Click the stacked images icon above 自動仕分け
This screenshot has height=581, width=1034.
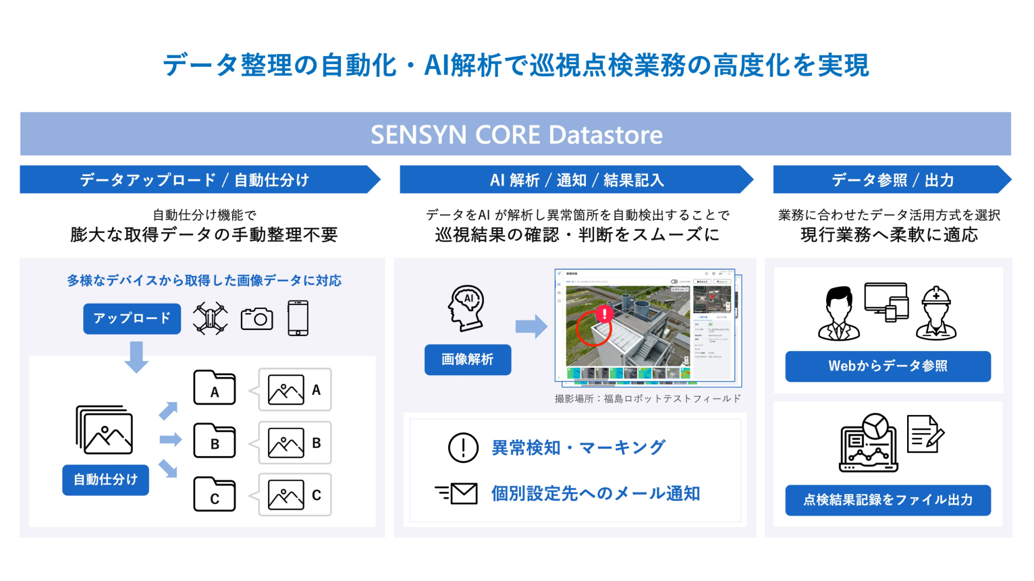click(x=105, y=431)
